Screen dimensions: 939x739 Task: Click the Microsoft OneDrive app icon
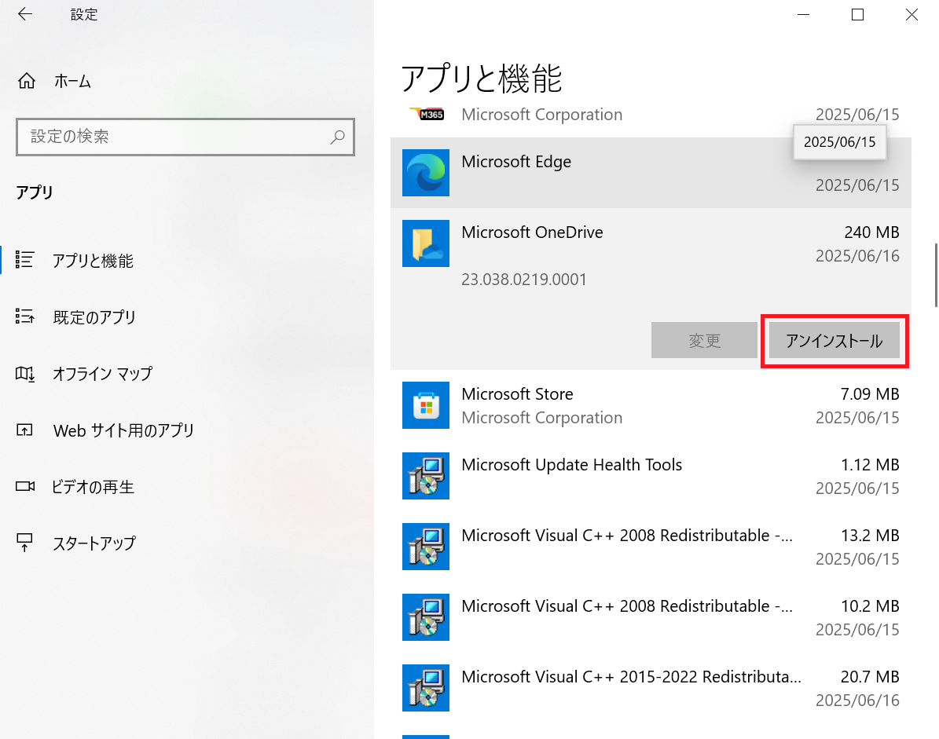pyautogui.click(x=426, y=243)
